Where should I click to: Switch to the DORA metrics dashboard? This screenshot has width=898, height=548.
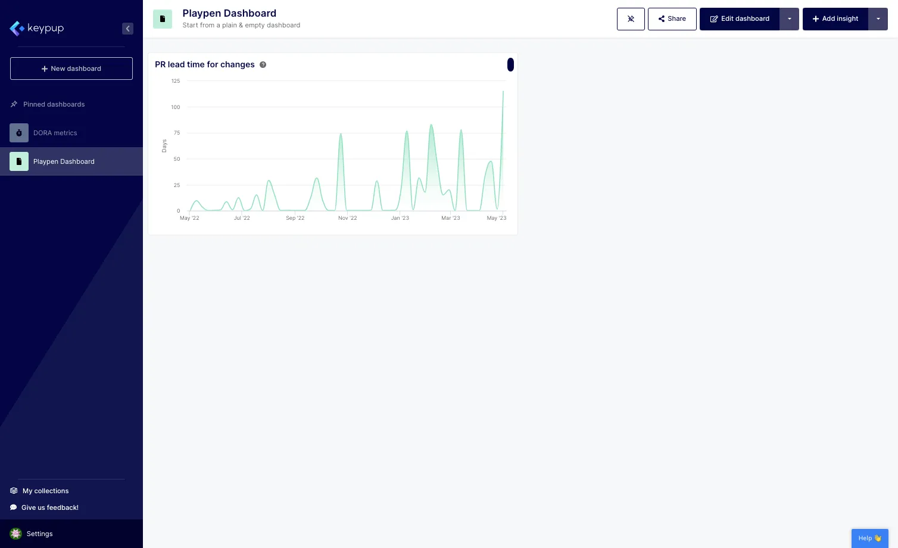point(55,133)
